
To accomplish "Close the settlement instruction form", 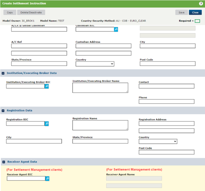I will (x=195, y=13).
